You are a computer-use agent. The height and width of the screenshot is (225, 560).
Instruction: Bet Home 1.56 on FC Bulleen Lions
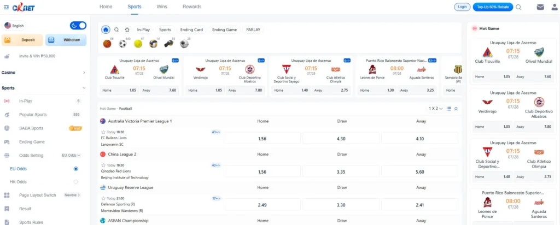[262, 139]
